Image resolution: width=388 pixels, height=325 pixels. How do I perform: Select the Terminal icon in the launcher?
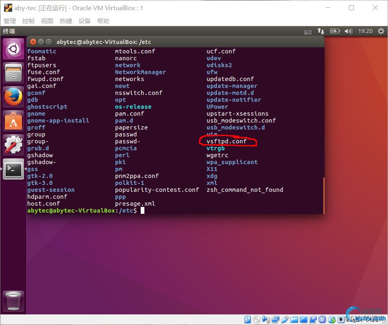pyautogui.click(x=13, y=169)
